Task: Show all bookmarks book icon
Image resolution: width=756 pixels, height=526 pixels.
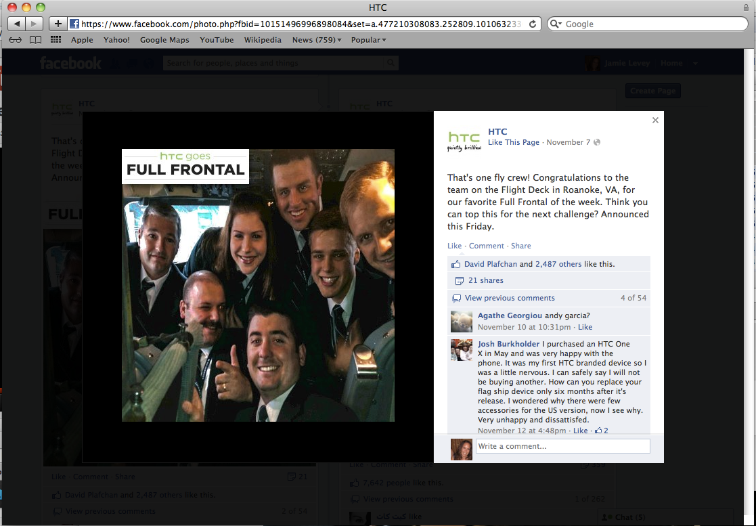Action: 35,40
